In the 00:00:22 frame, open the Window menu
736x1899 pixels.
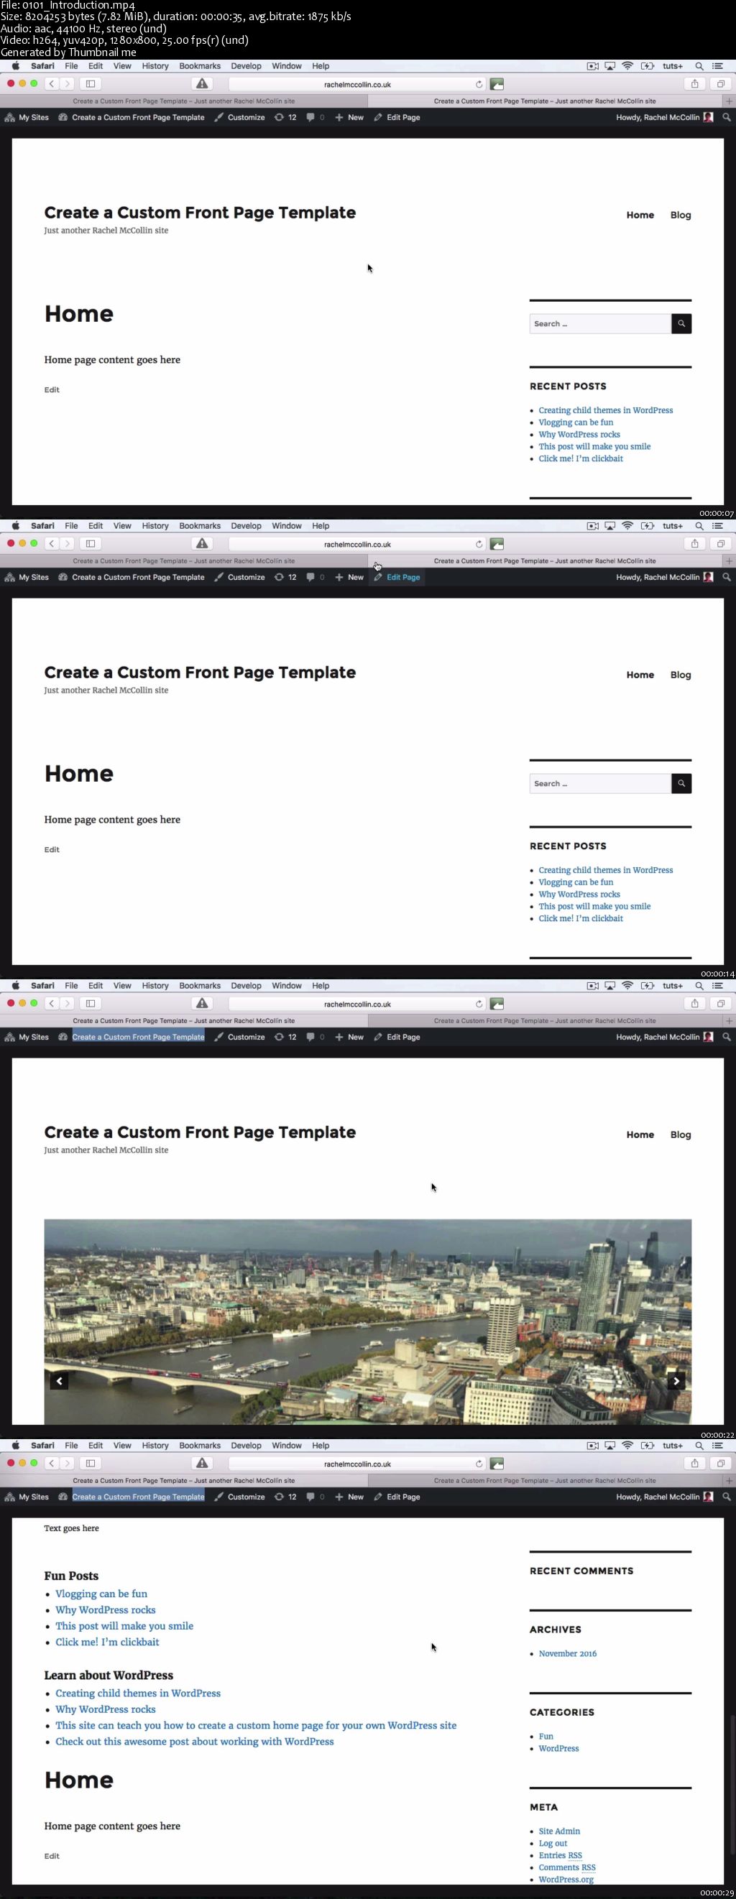287,986
